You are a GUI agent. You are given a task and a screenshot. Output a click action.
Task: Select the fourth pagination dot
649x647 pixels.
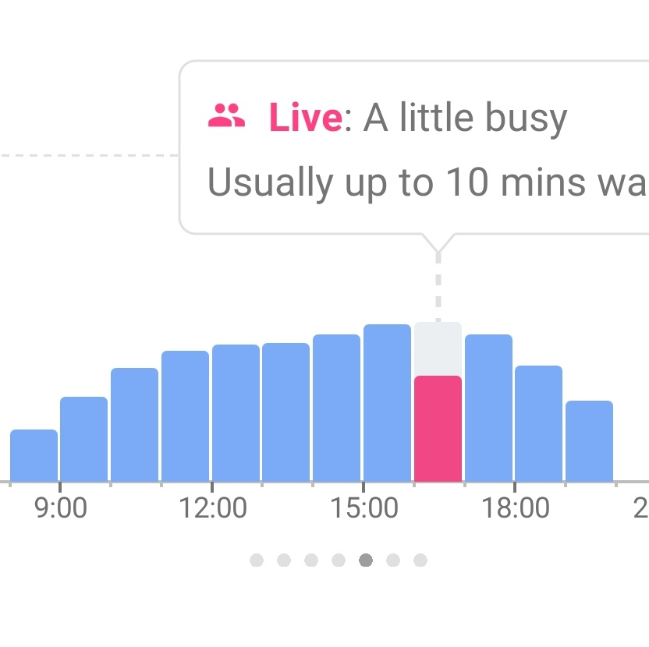339,560
